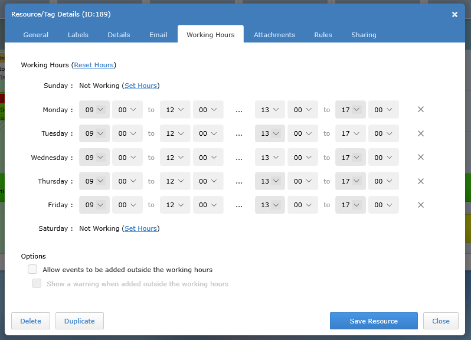Click Set Hours link for Sunday
471x340 pixels.
140,86
